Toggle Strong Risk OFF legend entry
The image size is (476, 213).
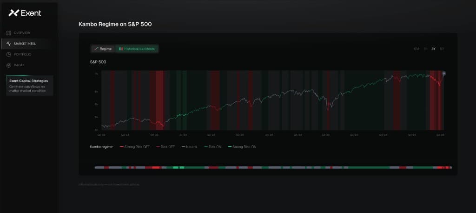pyautogui.click(x=135, y=147)
